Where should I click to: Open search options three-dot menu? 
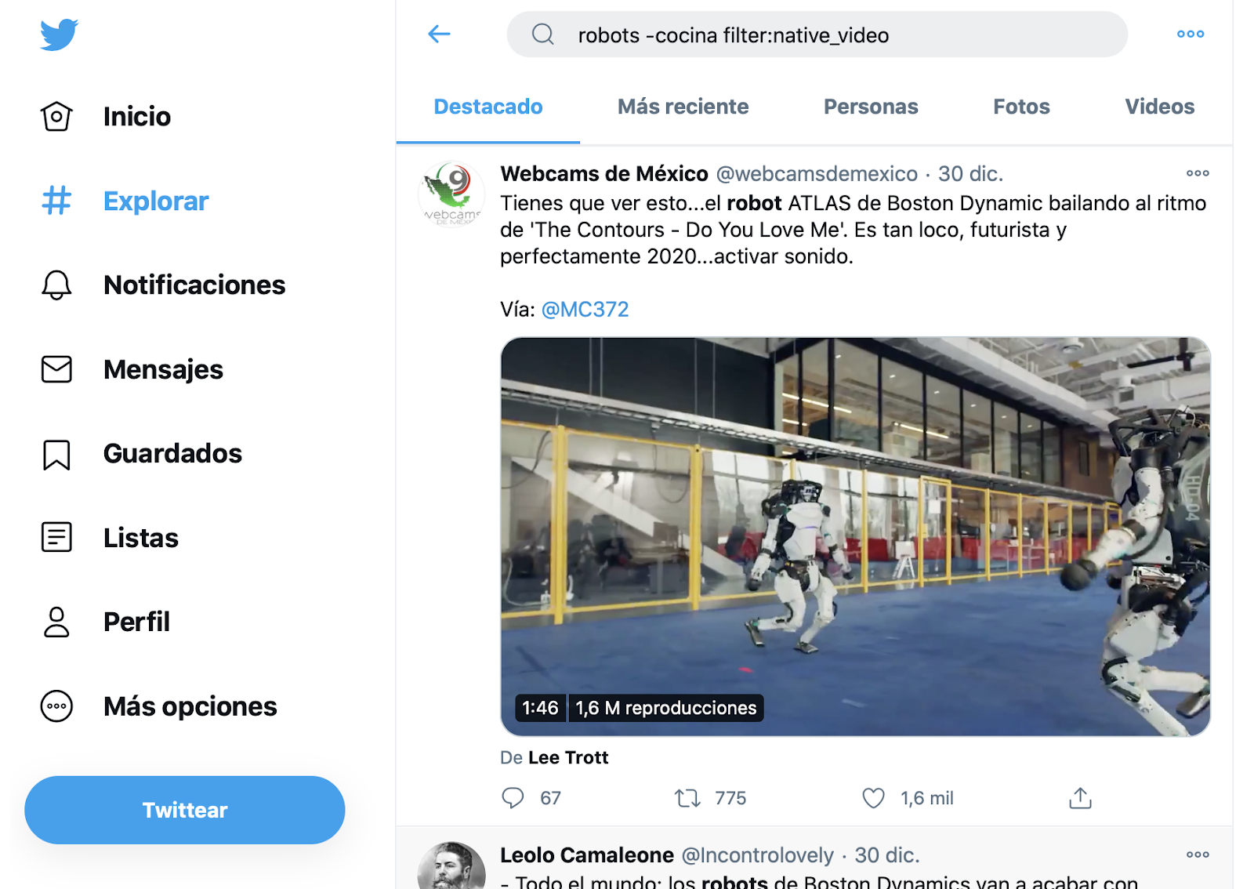pos(1190,34)
